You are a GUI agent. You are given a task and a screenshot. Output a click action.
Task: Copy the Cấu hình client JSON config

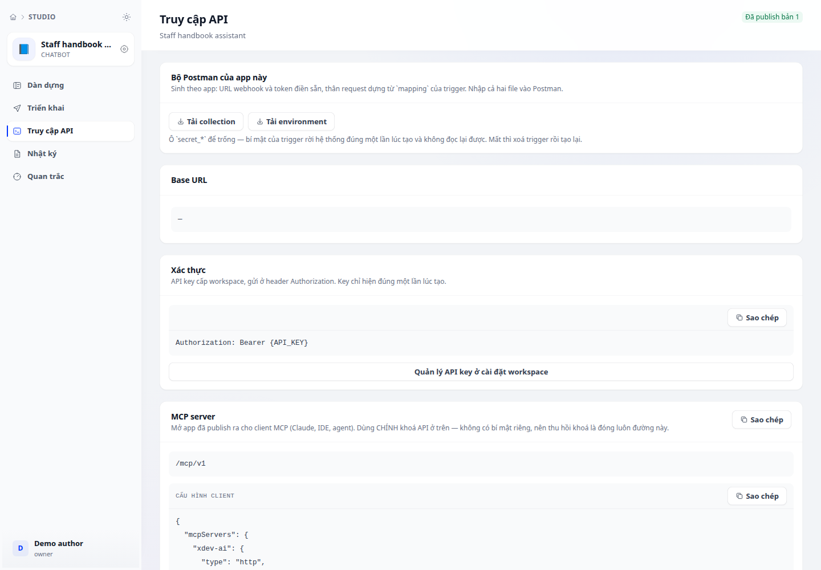757,496
